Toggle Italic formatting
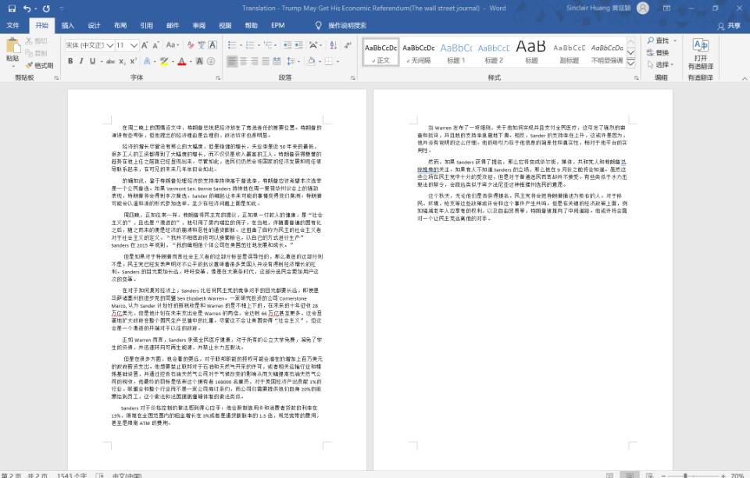This screenshot has height=478, width=750. click(81, 61)
